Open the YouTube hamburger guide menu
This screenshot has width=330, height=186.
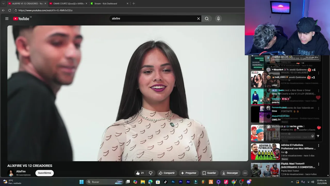pyautogui.click(x=7, y=19)
